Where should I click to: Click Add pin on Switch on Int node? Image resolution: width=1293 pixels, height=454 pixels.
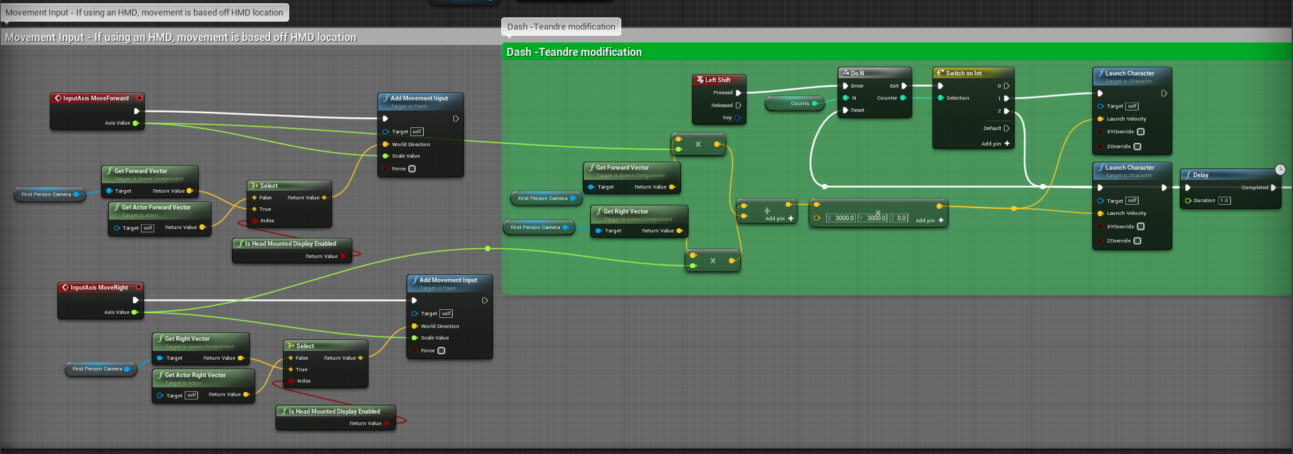pyautogui.click(x=996, y=144)
